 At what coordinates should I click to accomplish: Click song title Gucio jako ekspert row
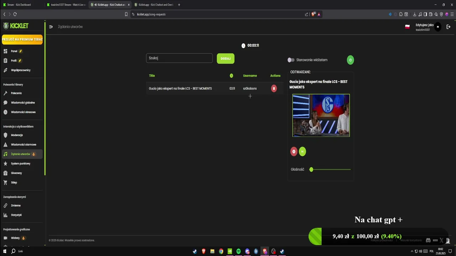pyautogui.click(x=180, y=89)
